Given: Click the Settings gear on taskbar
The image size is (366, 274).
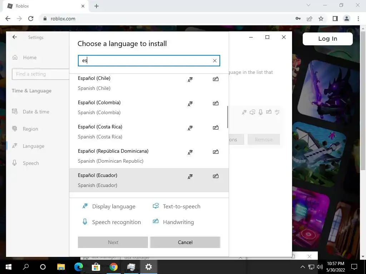Looking at the screenshot, I should pos(148,267).
